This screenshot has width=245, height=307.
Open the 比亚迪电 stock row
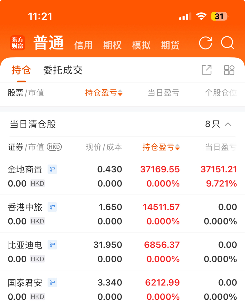coord(123,252)
